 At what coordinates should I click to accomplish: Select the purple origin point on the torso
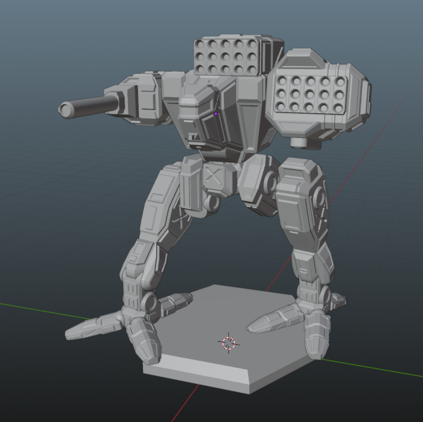[x=216, y=114]
